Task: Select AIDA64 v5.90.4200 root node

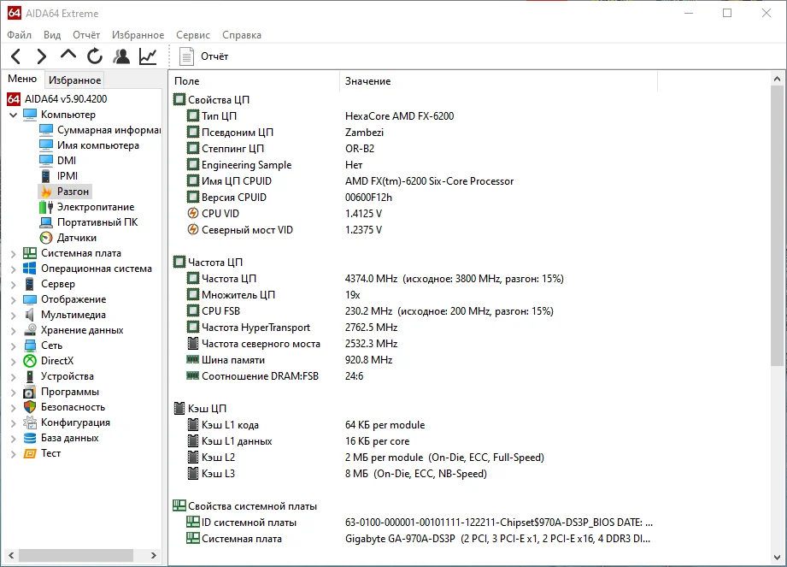Action: (66, 99)
